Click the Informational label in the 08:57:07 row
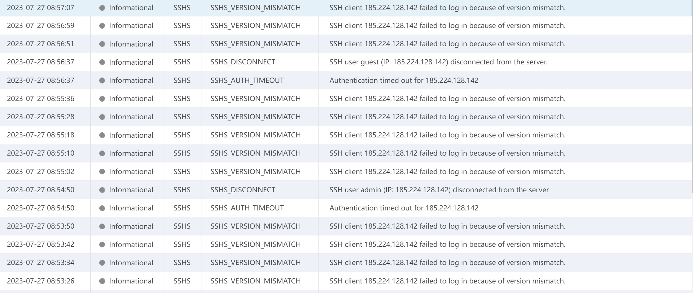Image resolution: width=693 pixels, height=293 pixels. tap(131, 8)
